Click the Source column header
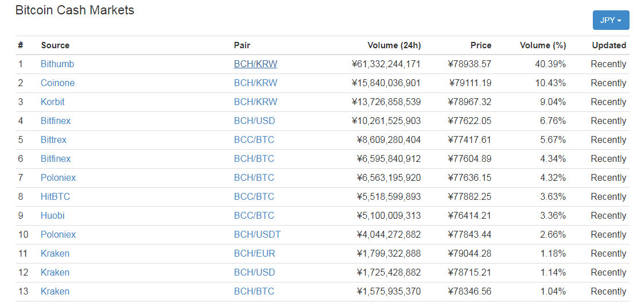637x302 pixels. [x=55, y=45]
